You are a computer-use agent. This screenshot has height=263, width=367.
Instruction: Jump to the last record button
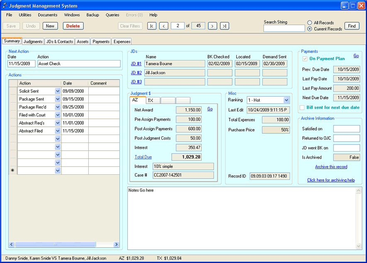coord(224,26)
